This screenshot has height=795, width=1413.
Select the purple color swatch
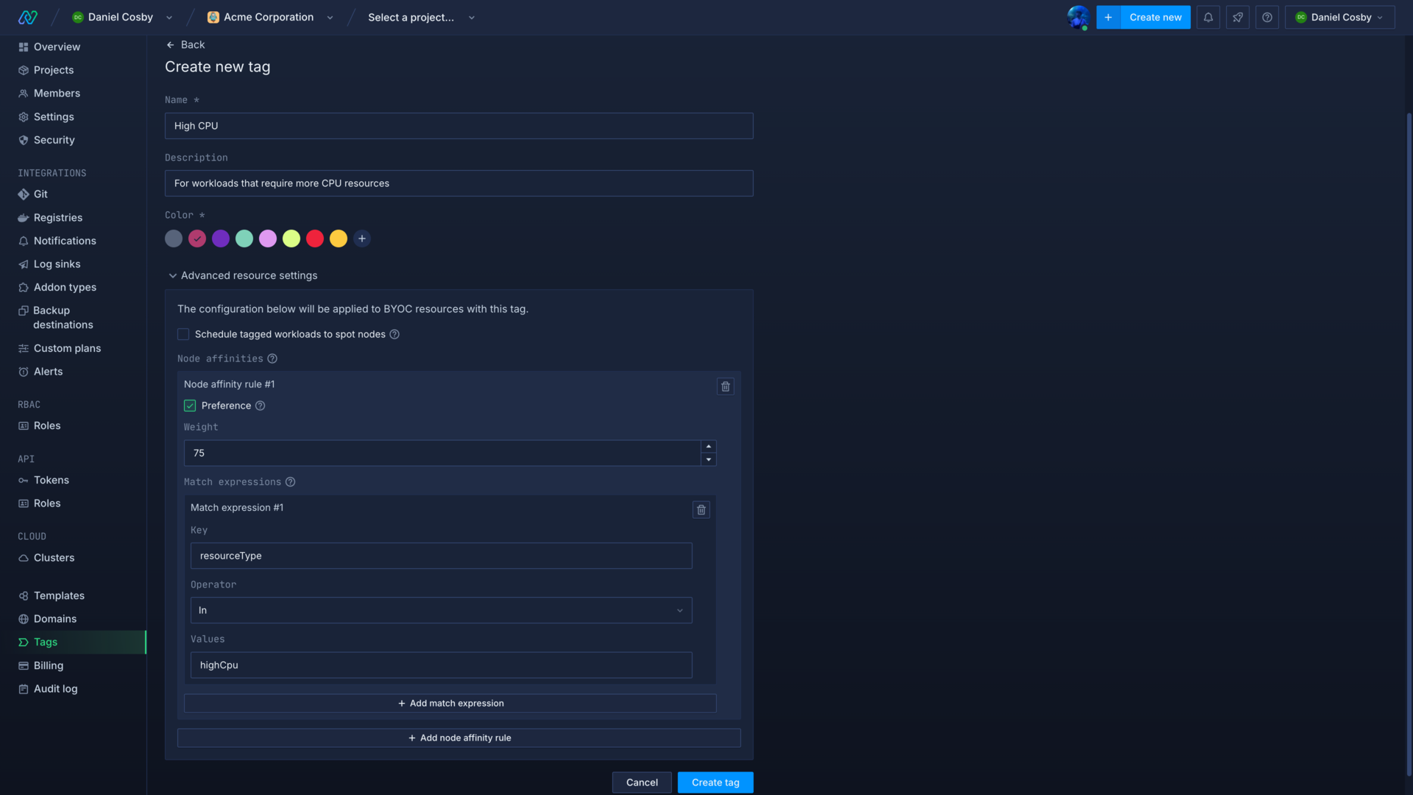pos(221,239)
